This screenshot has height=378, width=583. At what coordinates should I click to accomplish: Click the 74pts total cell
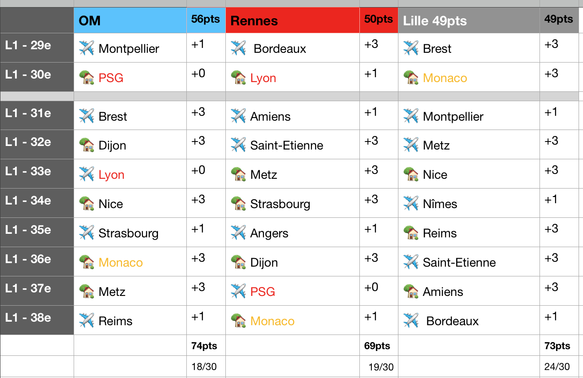[x=206, y=346]
